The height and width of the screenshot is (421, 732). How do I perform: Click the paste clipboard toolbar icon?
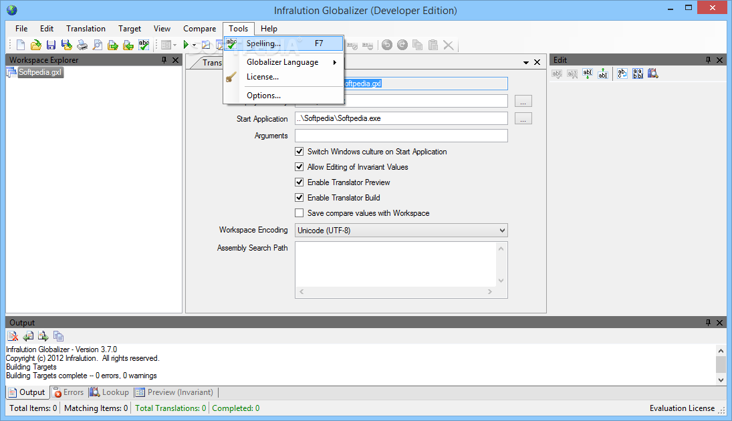click(433, 45)
